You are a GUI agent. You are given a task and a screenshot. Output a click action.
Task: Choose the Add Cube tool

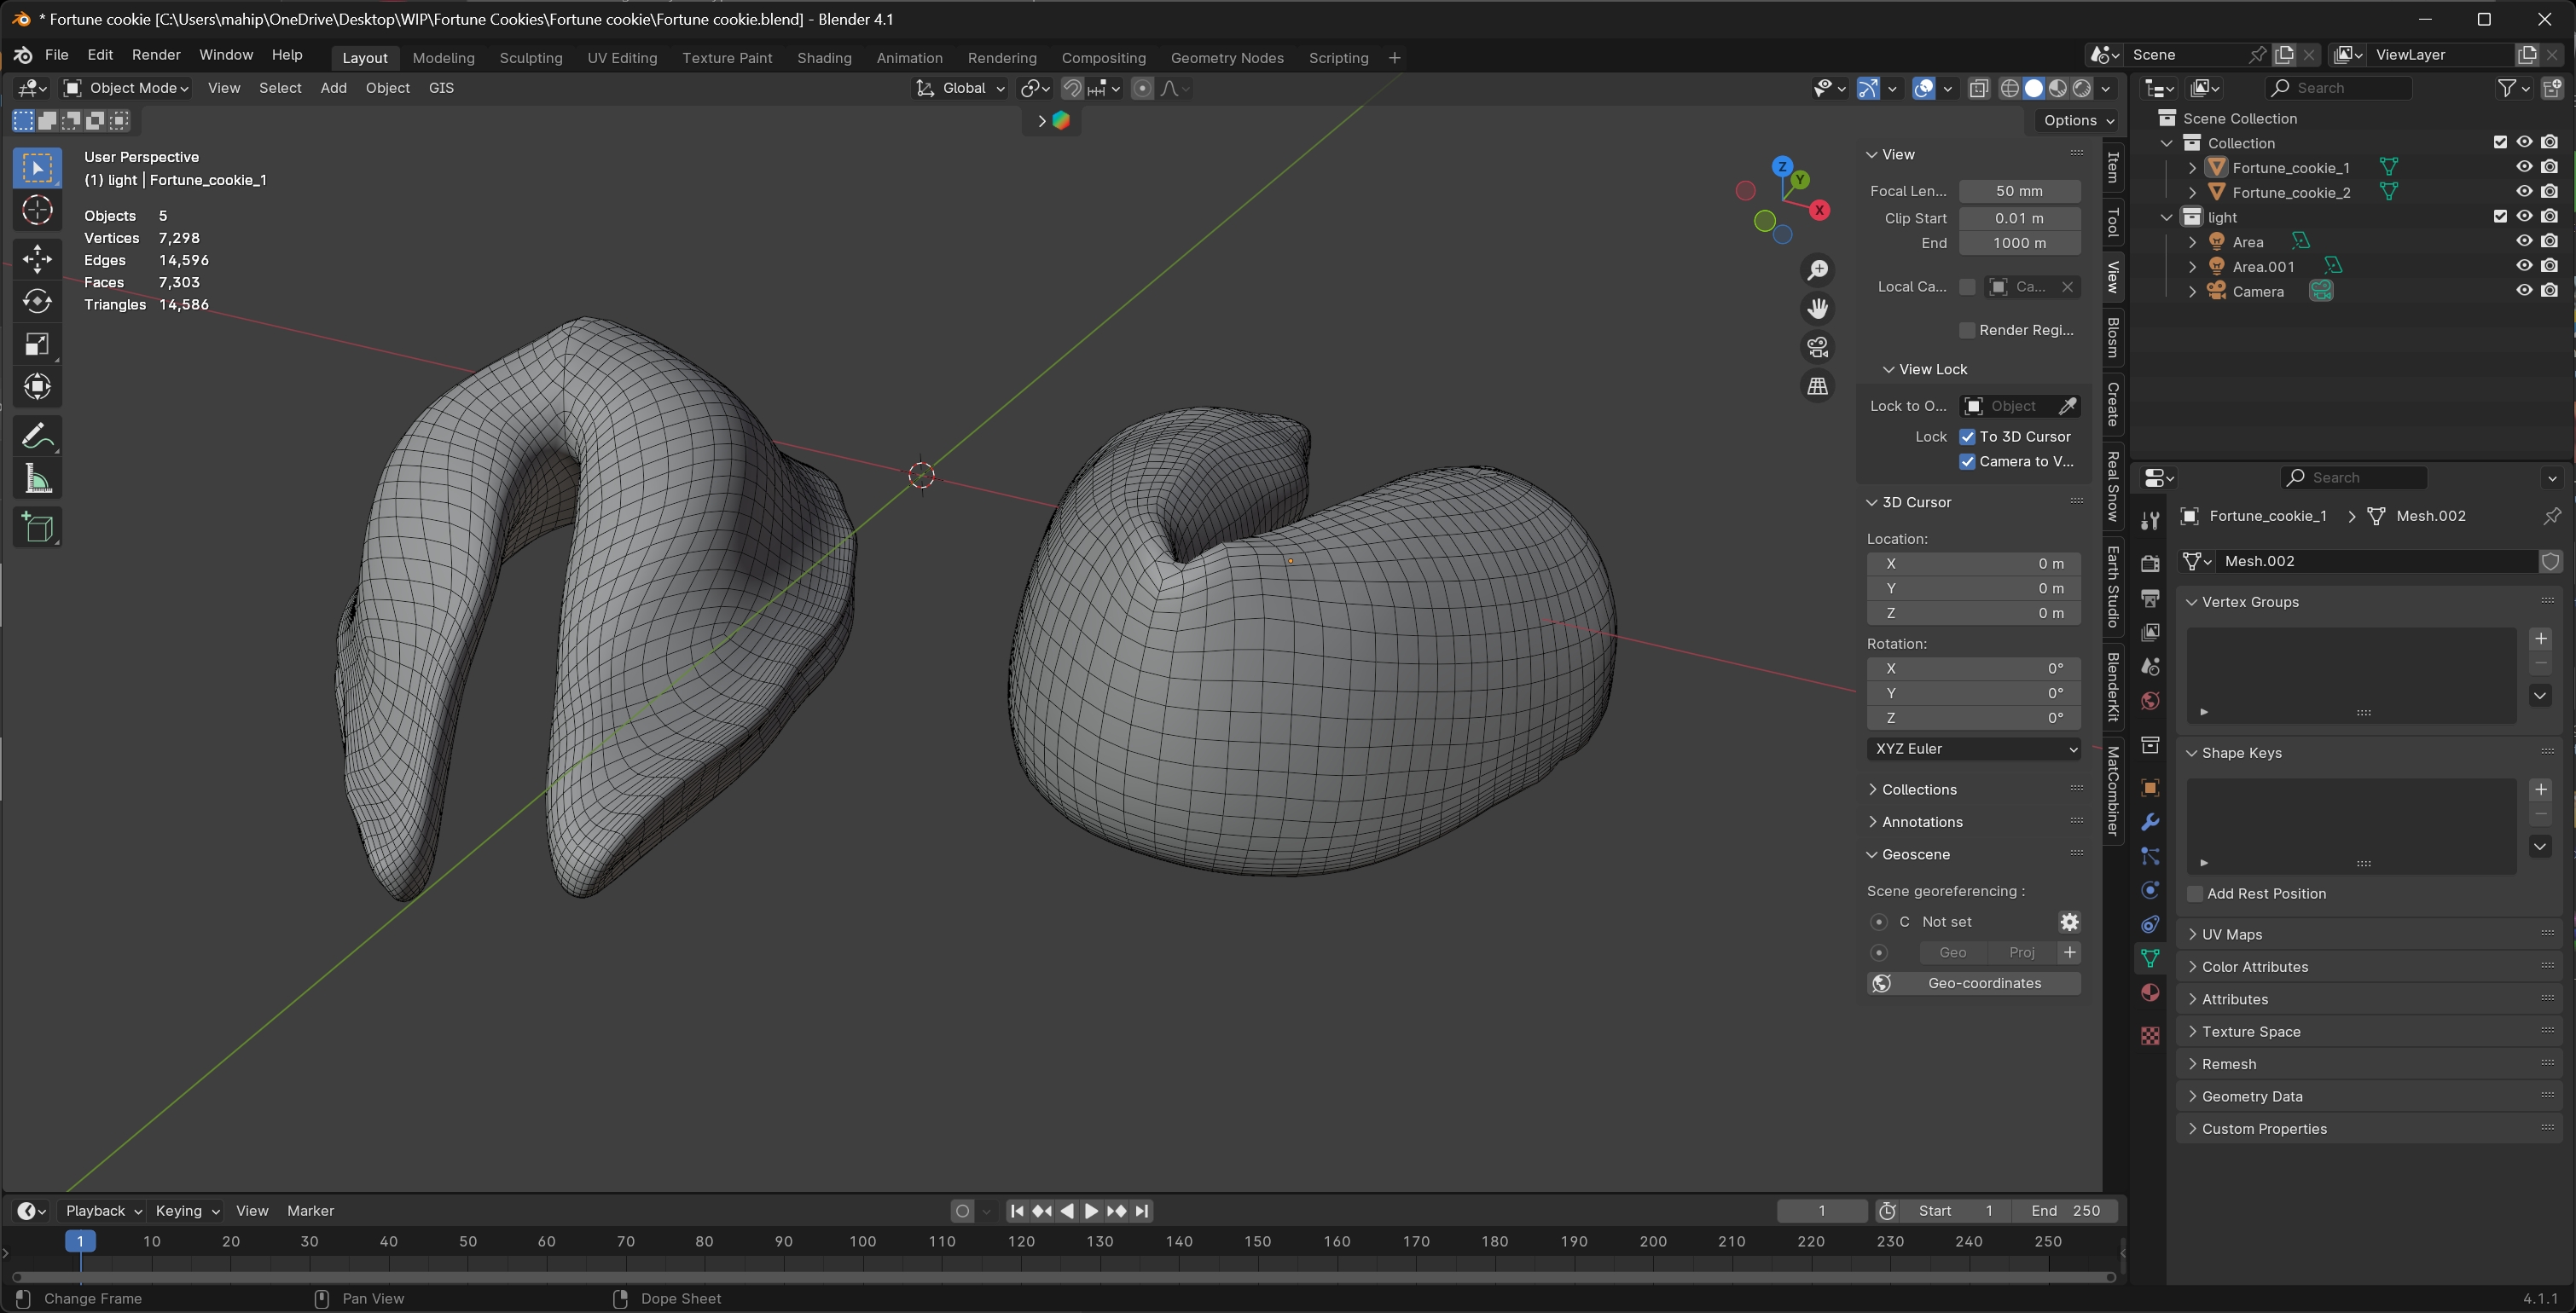click(x=37, y=528)
